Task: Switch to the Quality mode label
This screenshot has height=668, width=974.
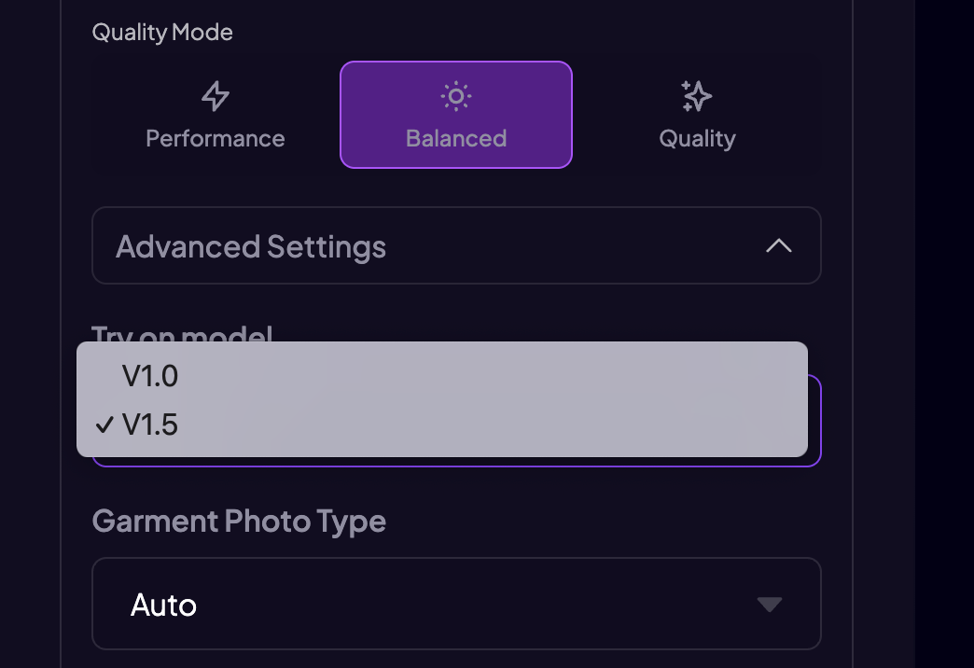Action: click(x=697, y=138)
